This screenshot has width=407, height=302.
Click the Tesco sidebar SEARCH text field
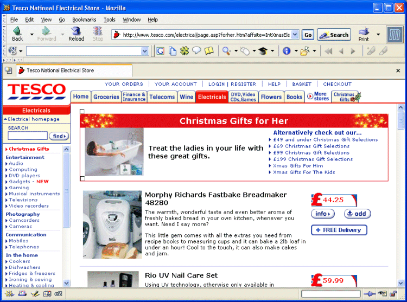pos(28,136)
